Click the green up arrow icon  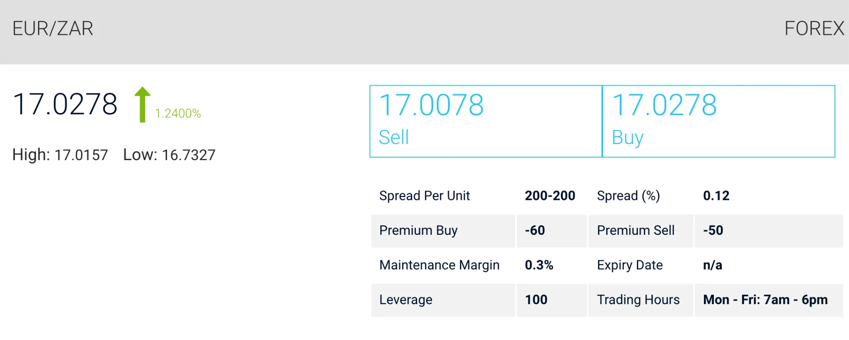click(142, 104)
